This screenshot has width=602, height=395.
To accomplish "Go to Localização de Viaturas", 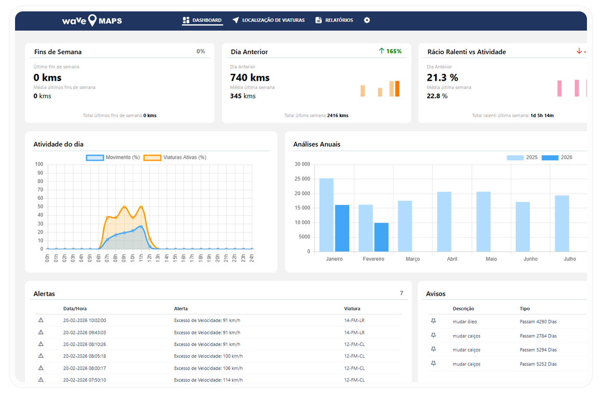I will pos(269,20).
